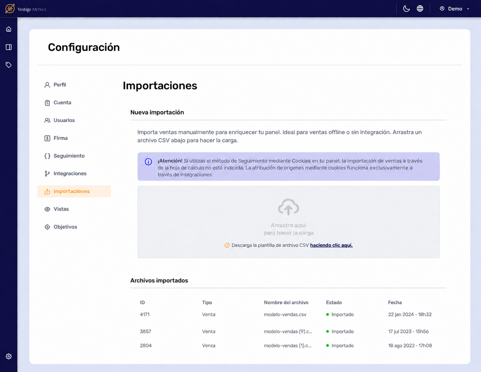Click the Usuarios people icon
Viewport: 481px width, 372px height.
tap(47, 120)
